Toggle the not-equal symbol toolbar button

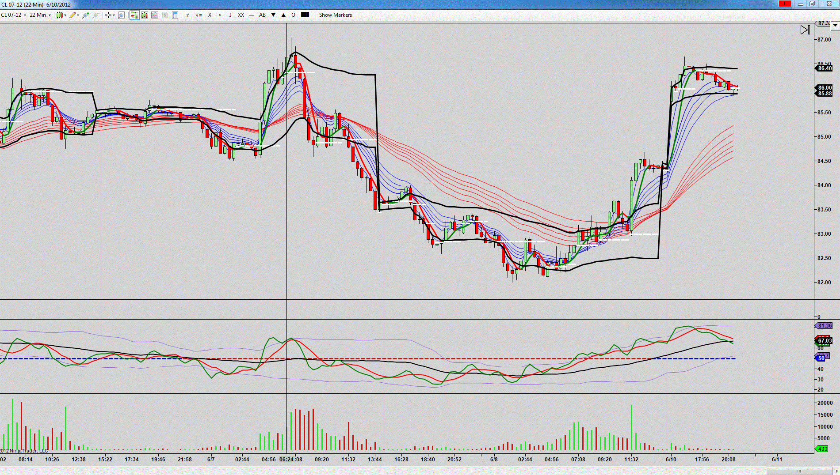pyautogui.click(x=187, y=15)
